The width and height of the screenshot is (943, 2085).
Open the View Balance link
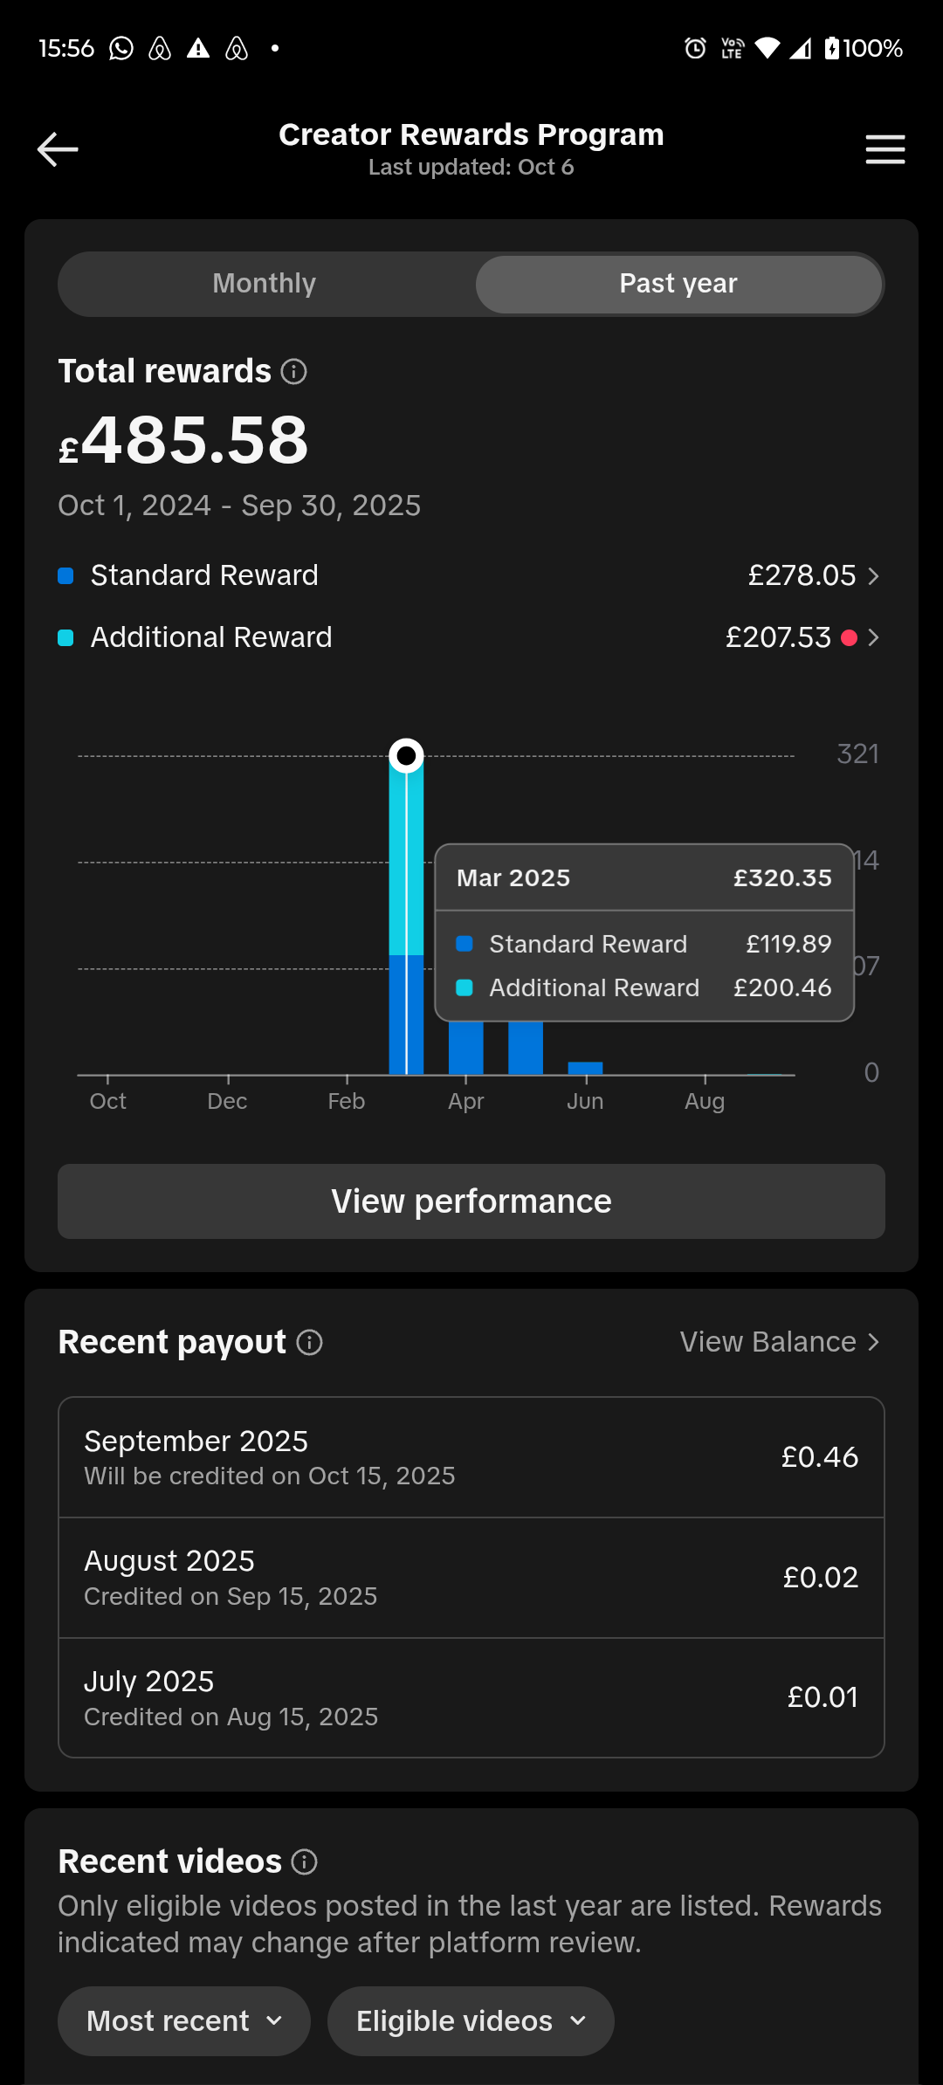coord(780,1342)
